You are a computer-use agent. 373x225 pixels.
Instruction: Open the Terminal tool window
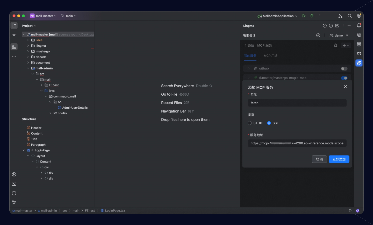click(14, 184)
